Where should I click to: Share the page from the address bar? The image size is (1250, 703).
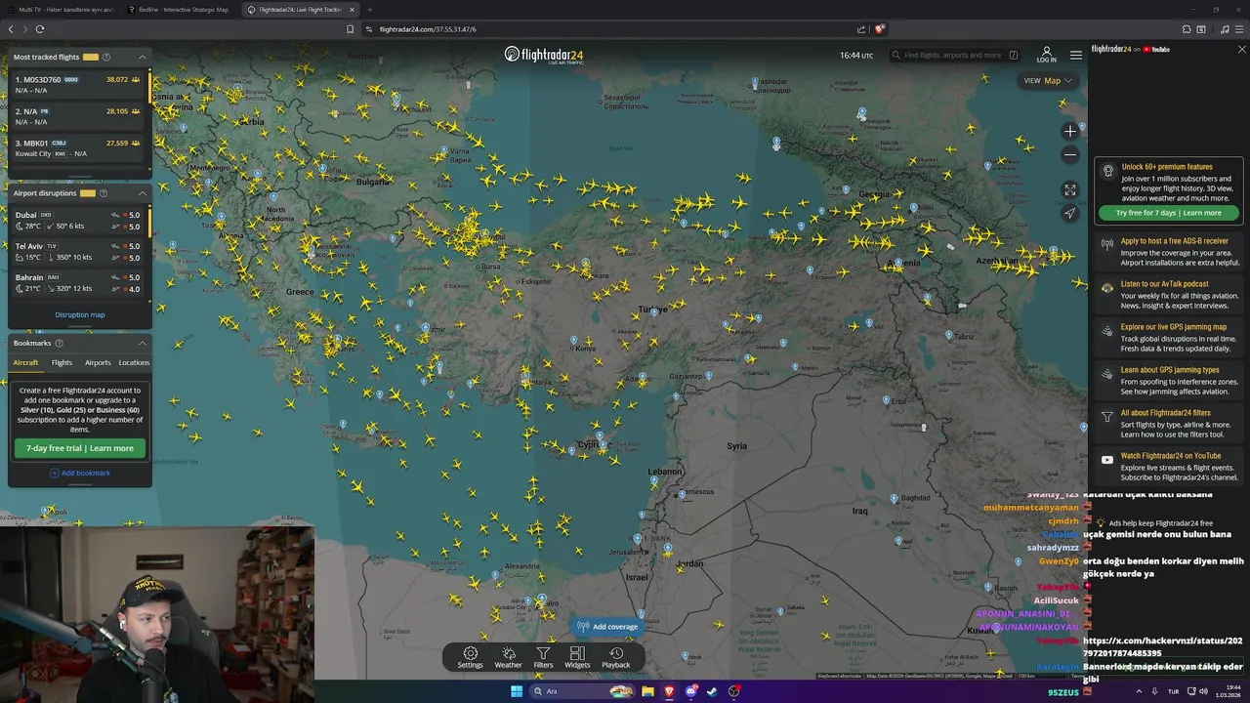pyautogui.click(x=860, y=29)
